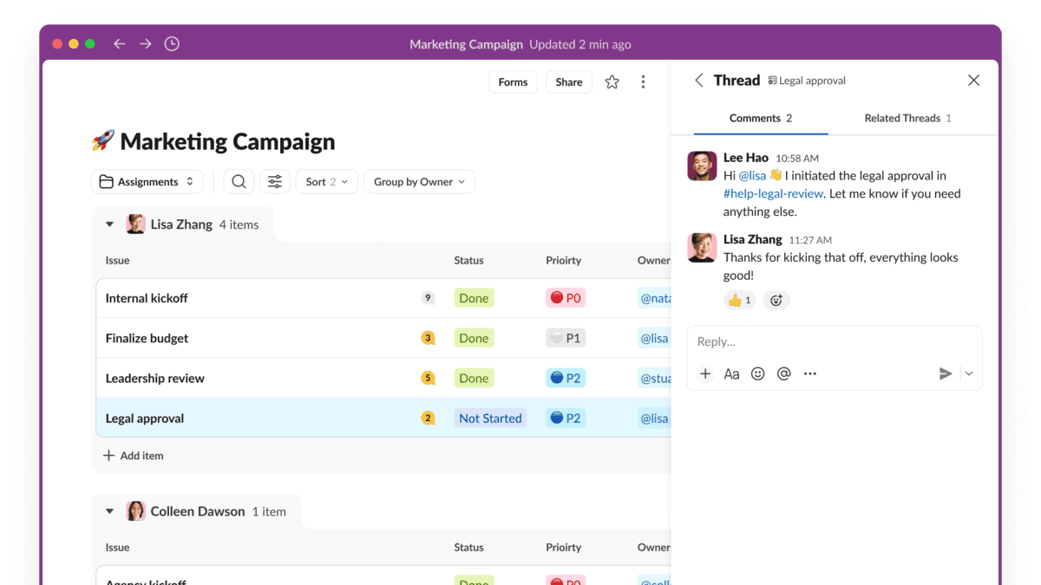Click Done status on Leadership review row
Screen dimensions: 1041x585
pos(474,378)
